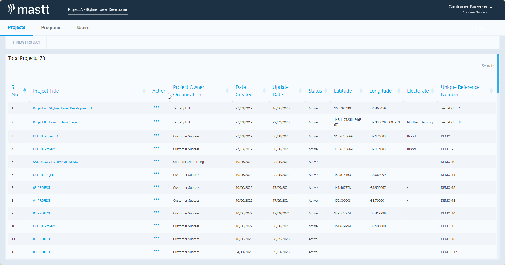Open actions menu for 00 PROJECT
The height and width of the screenshot is (265, 505).
156,251
